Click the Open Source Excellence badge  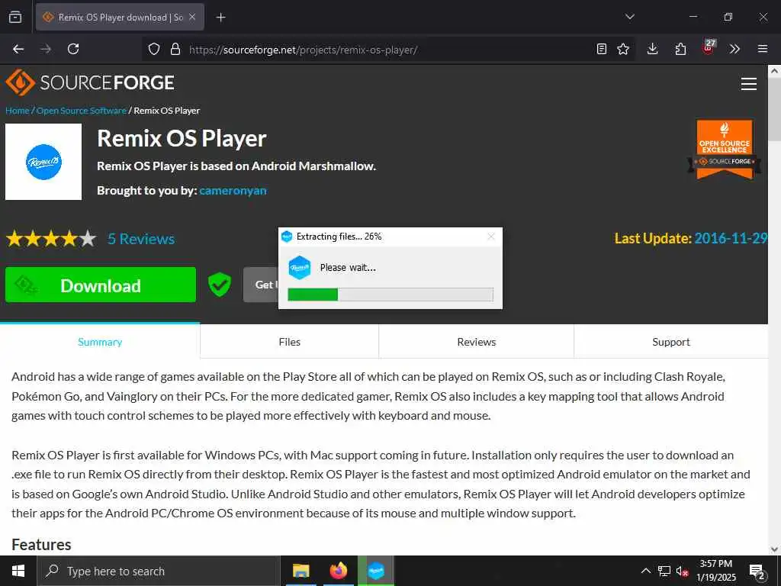point(725,149)
